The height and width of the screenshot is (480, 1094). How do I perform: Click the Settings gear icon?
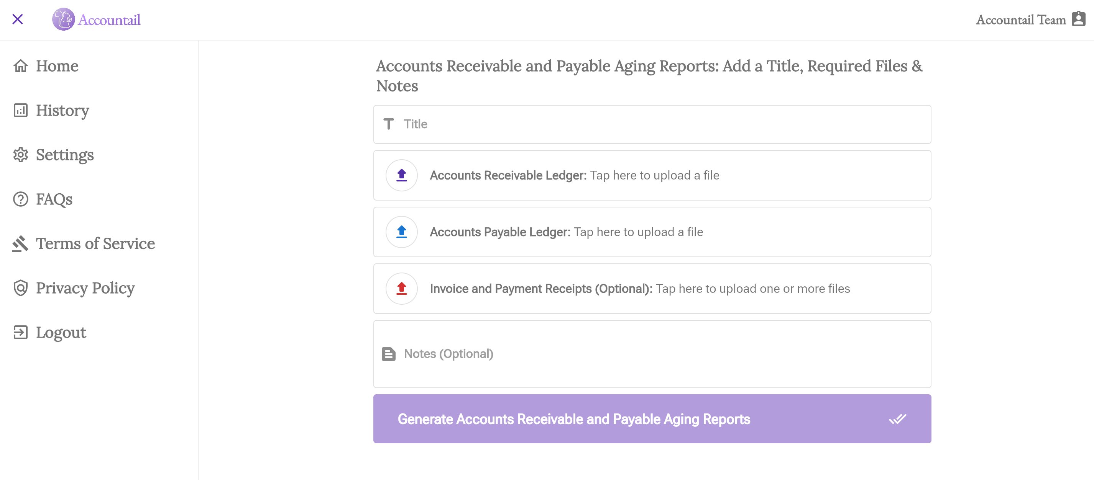click(20, 155)
